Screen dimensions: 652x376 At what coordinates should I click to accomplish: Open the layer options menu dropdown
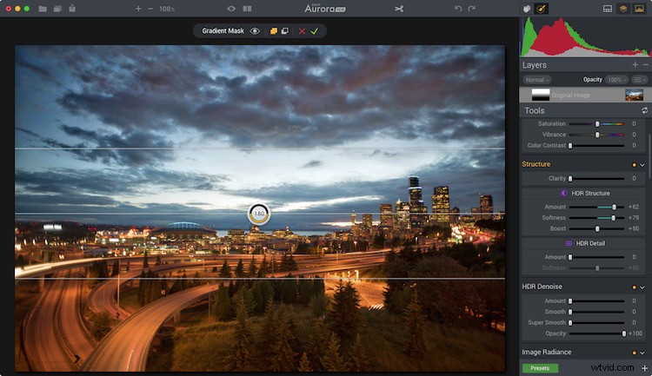coord(640,80)
